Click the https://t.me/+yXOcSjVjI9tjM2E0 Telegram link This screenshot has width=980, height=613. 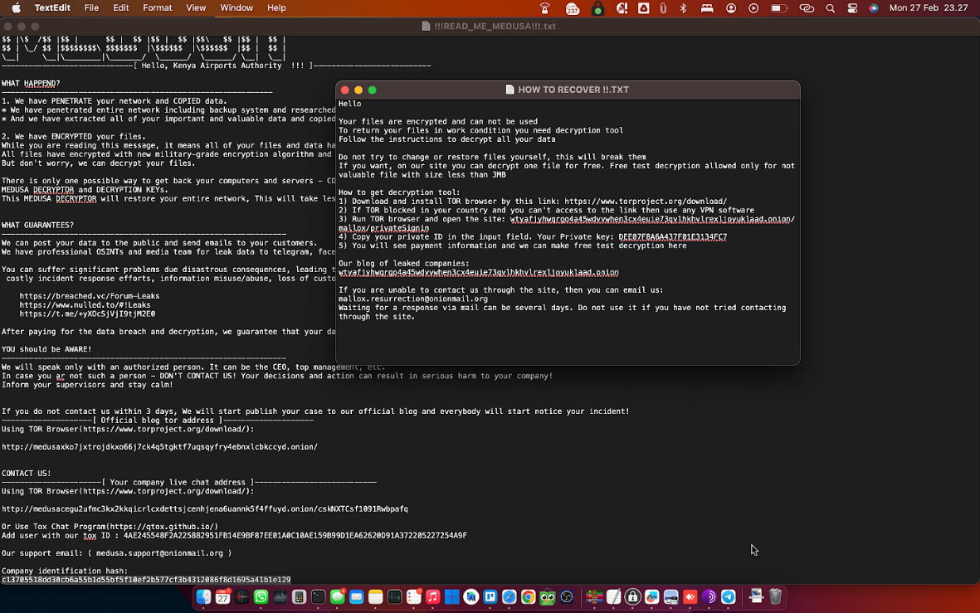click(x=87, y=314)
